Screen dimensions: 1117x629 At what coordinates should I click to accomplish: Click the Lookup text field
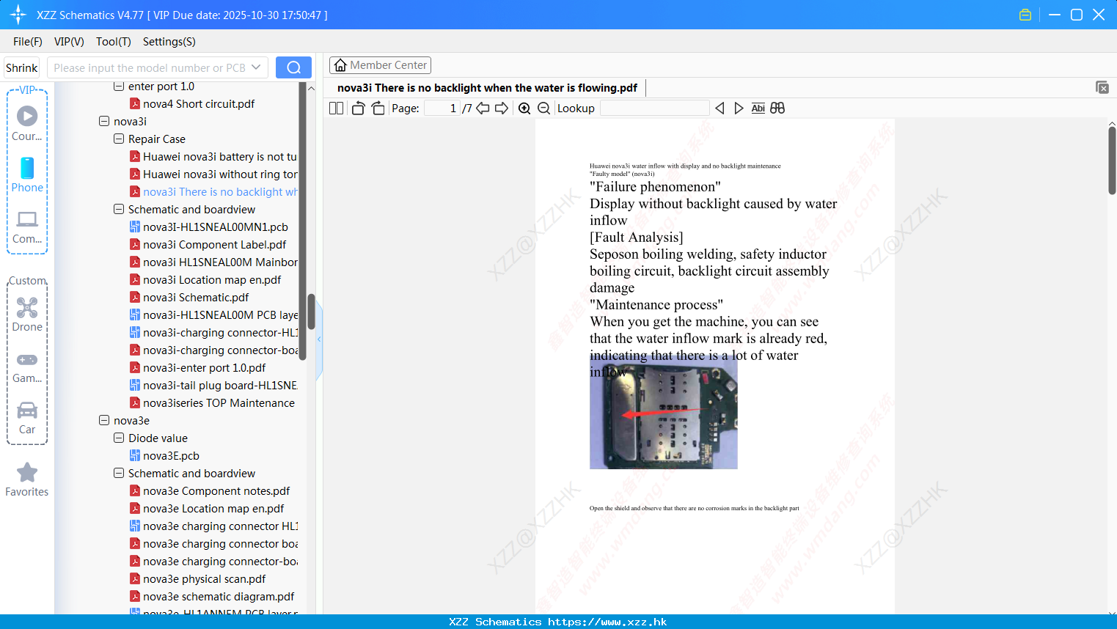click(x=655, y=108)
